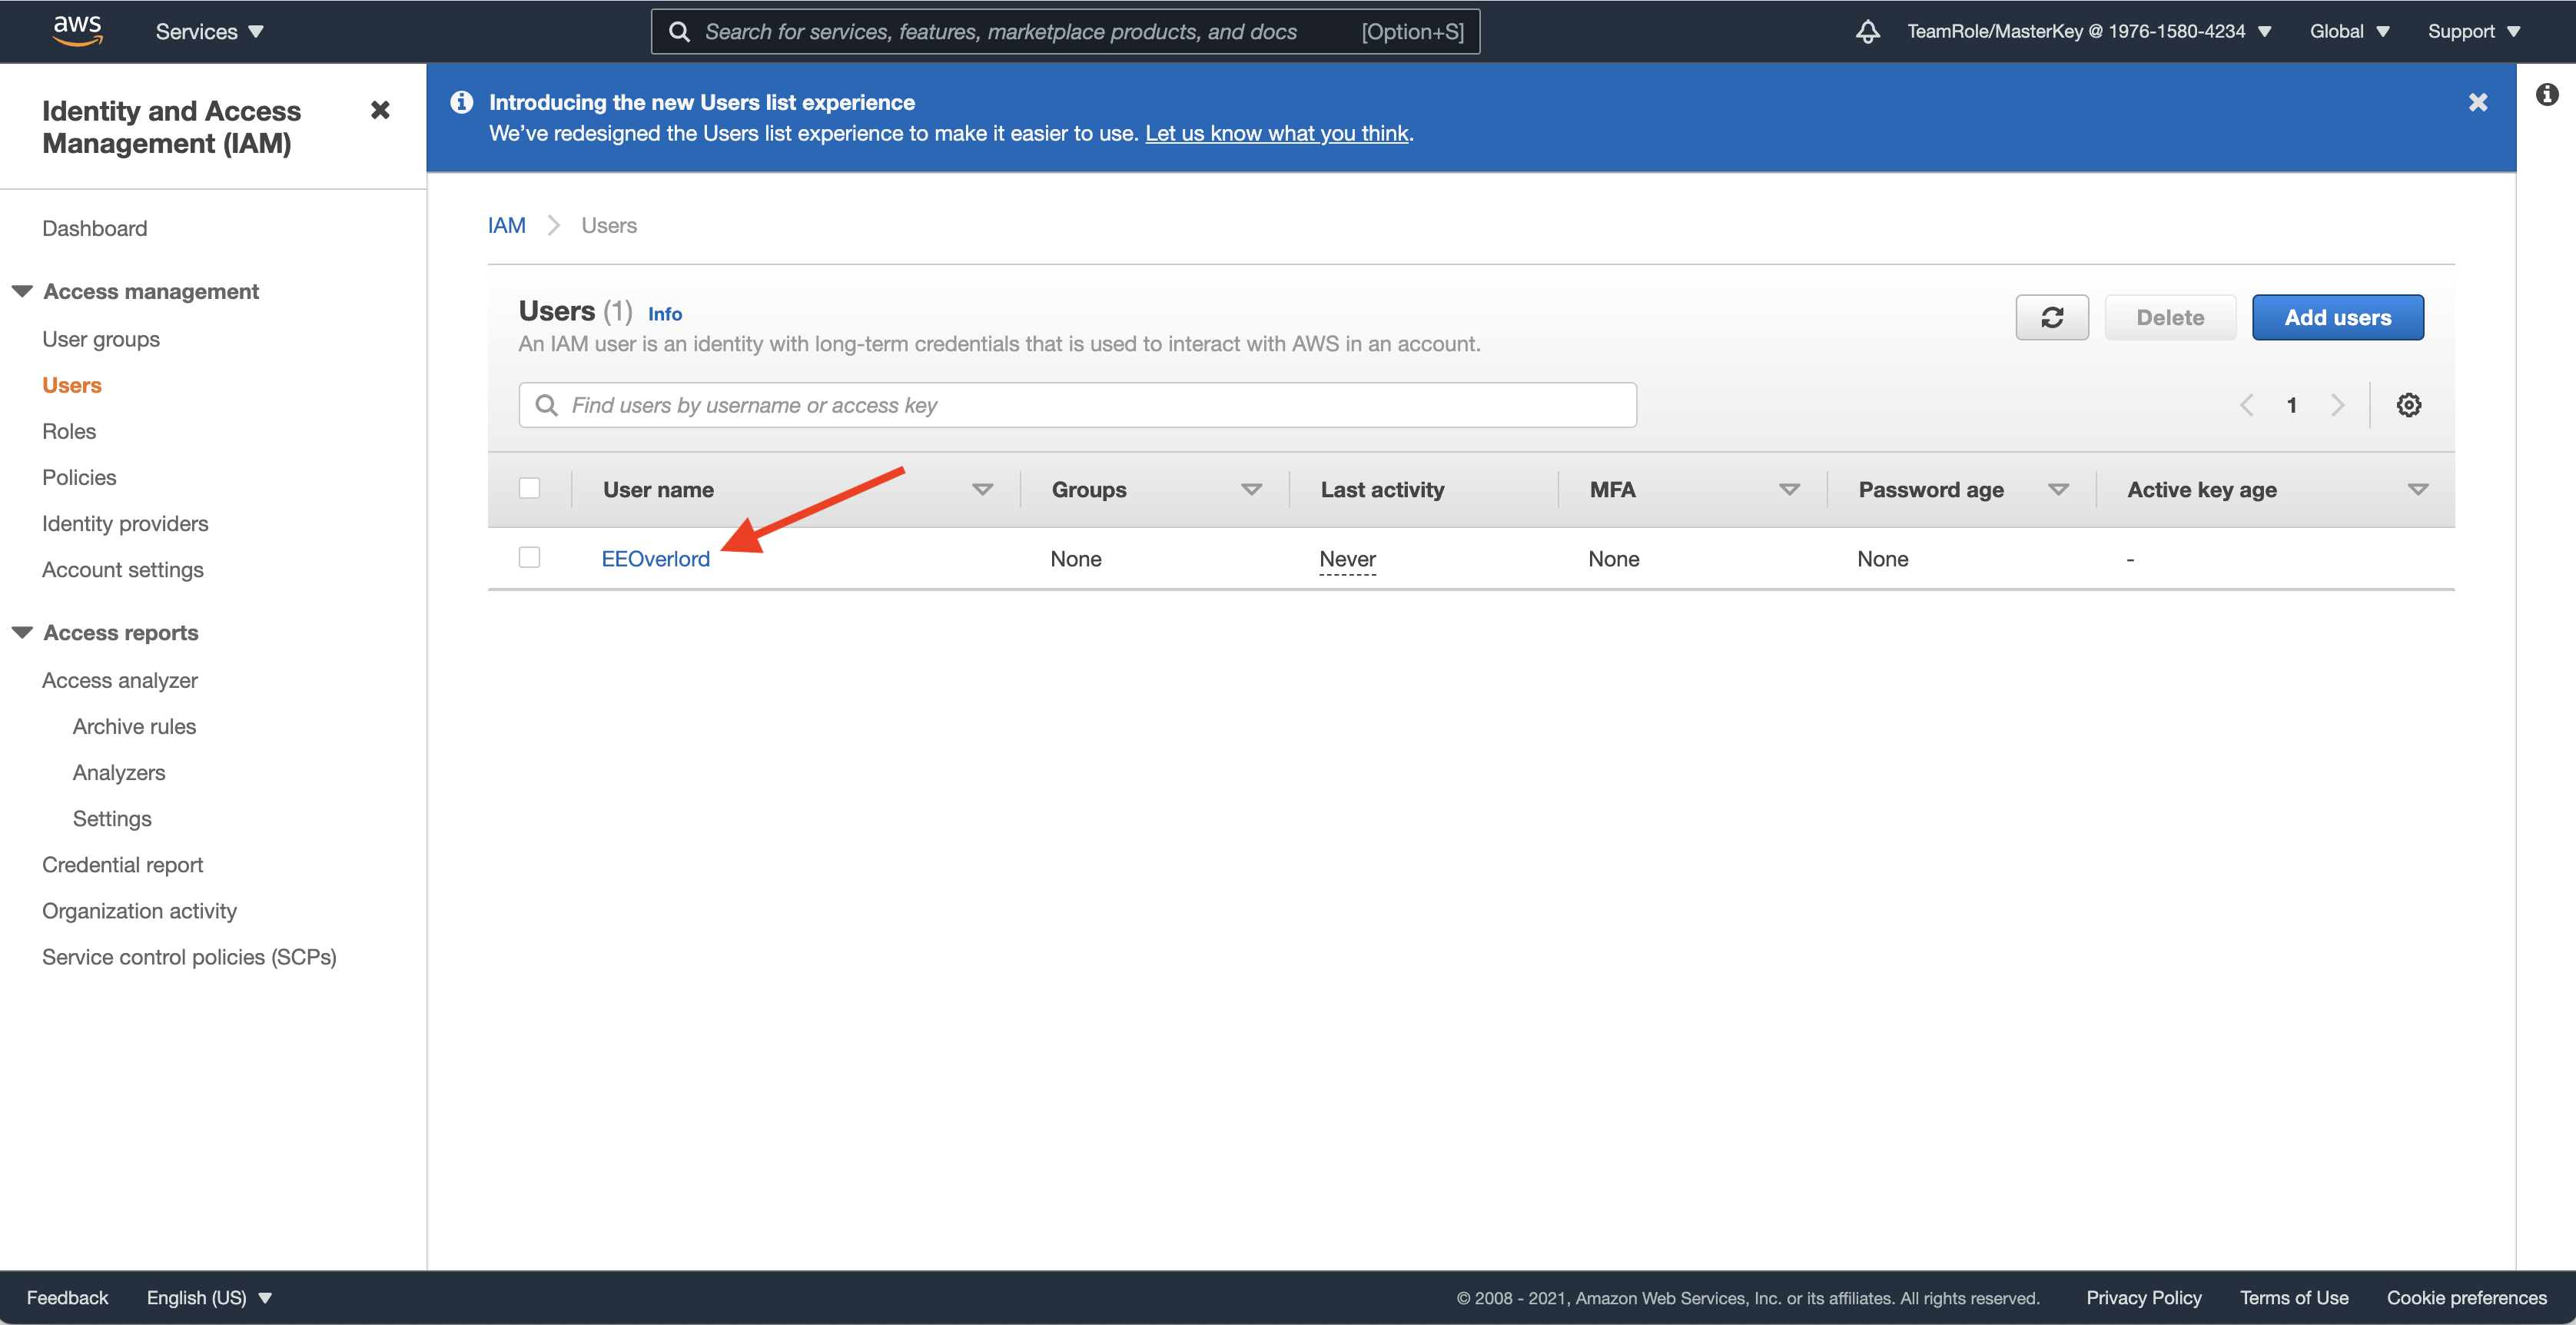2576x1325 pixels.
Task: Collapse the Access reports section
Action: [x=22, y=633]
